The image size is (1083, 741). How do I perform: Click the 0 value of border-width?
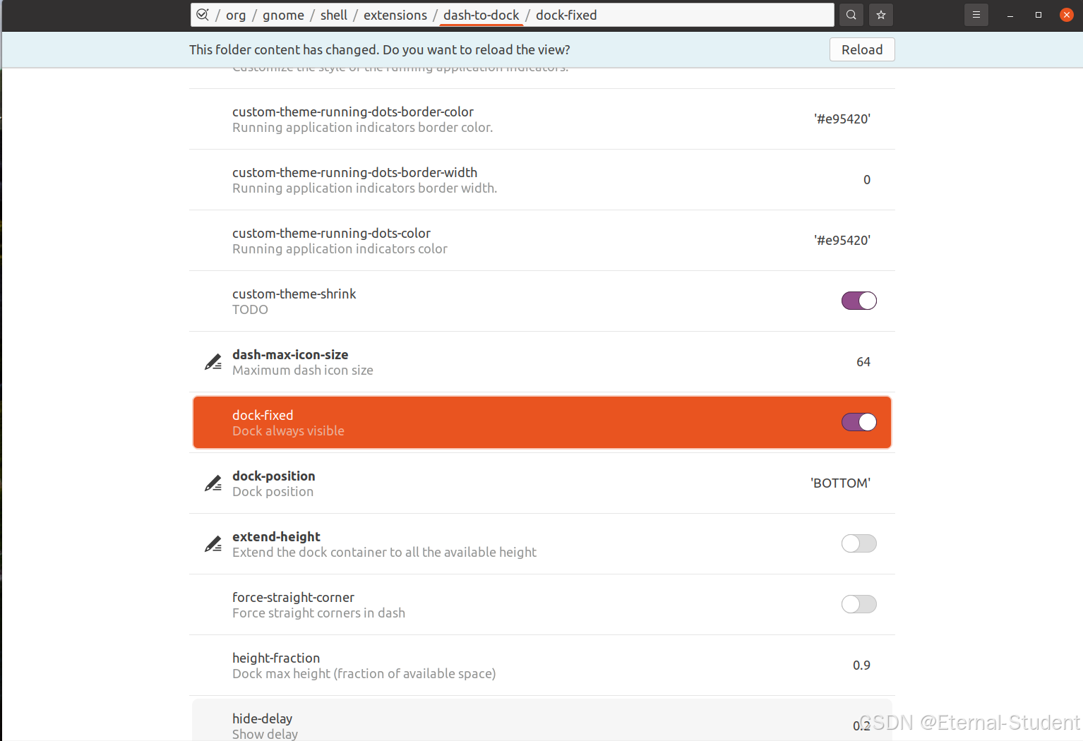867,180
